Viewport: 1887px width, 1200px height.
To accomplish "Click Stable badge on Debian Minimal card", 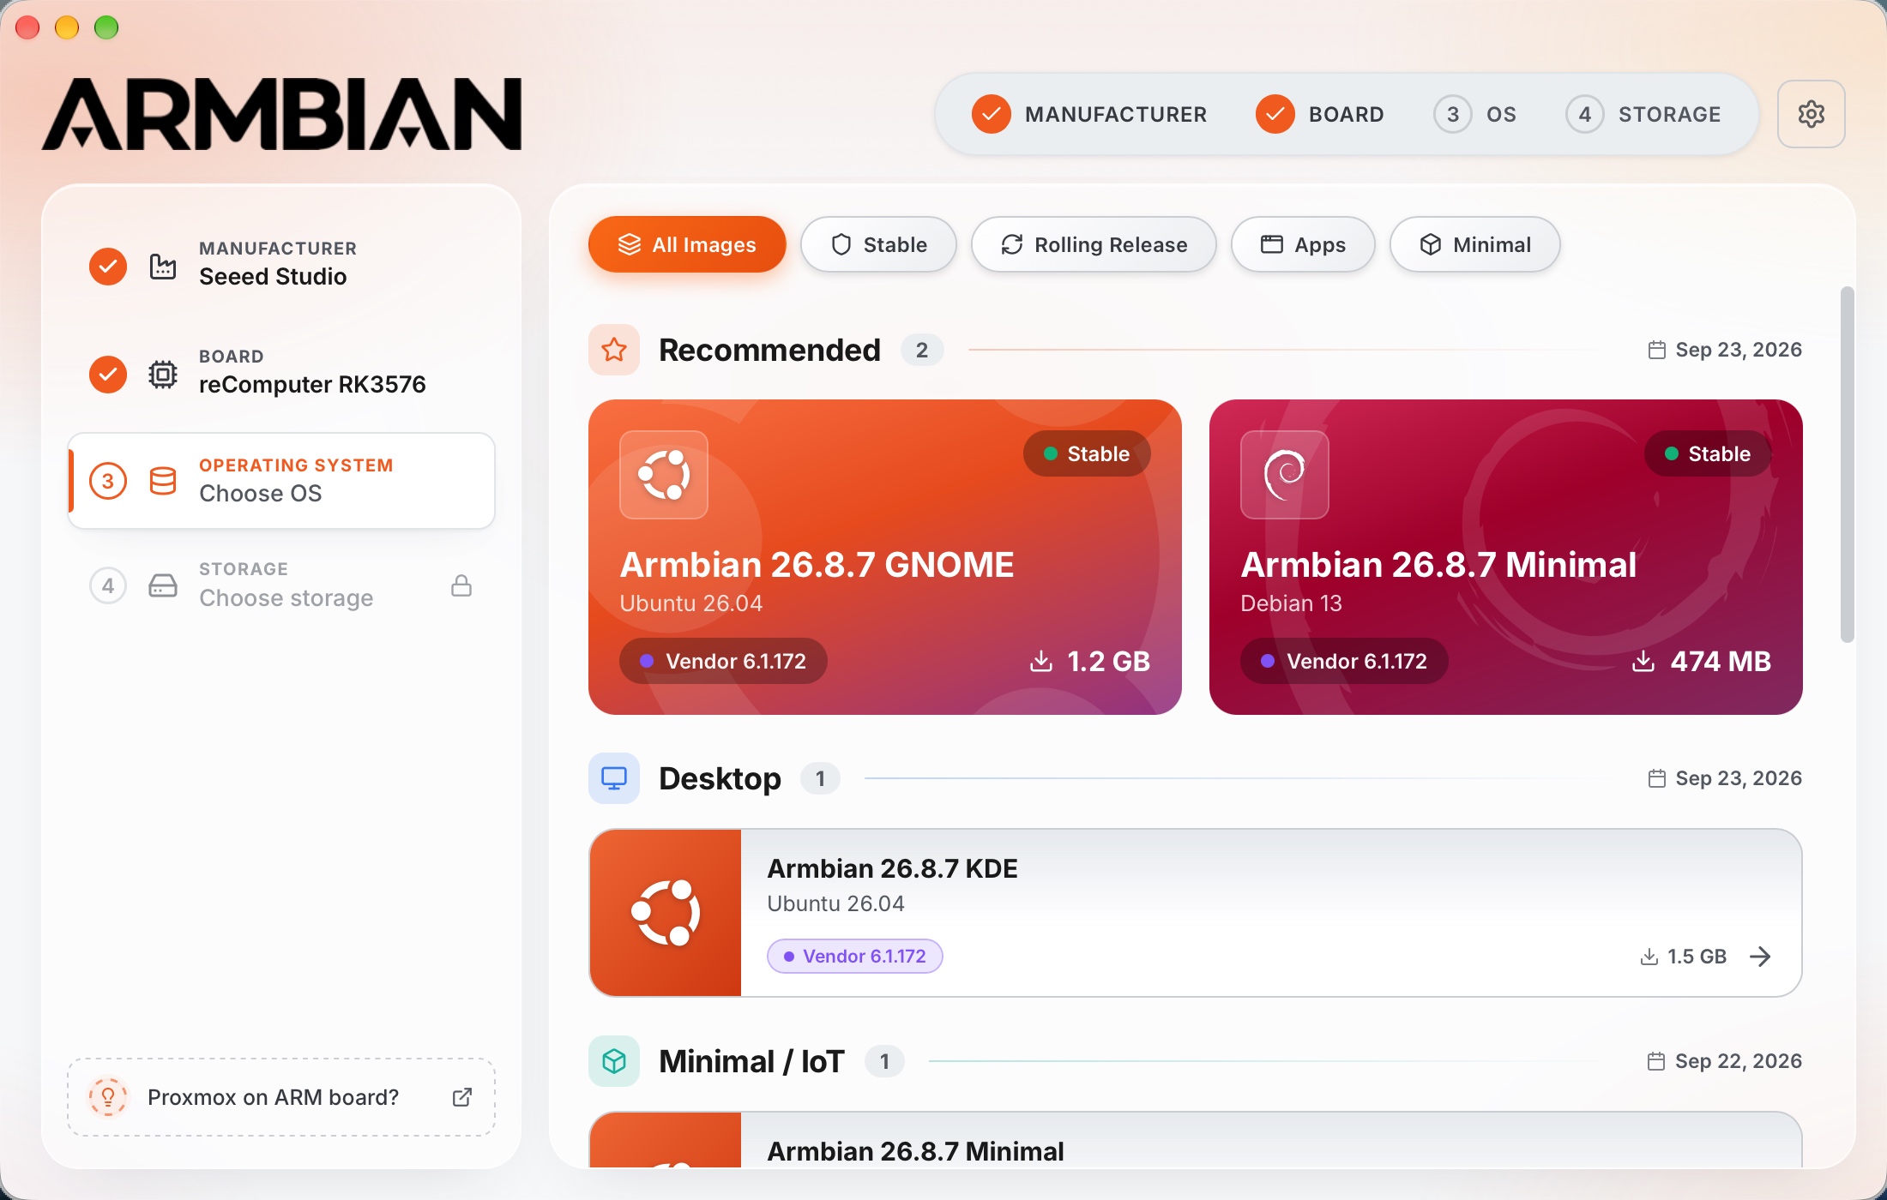I will coord(1708,453).
